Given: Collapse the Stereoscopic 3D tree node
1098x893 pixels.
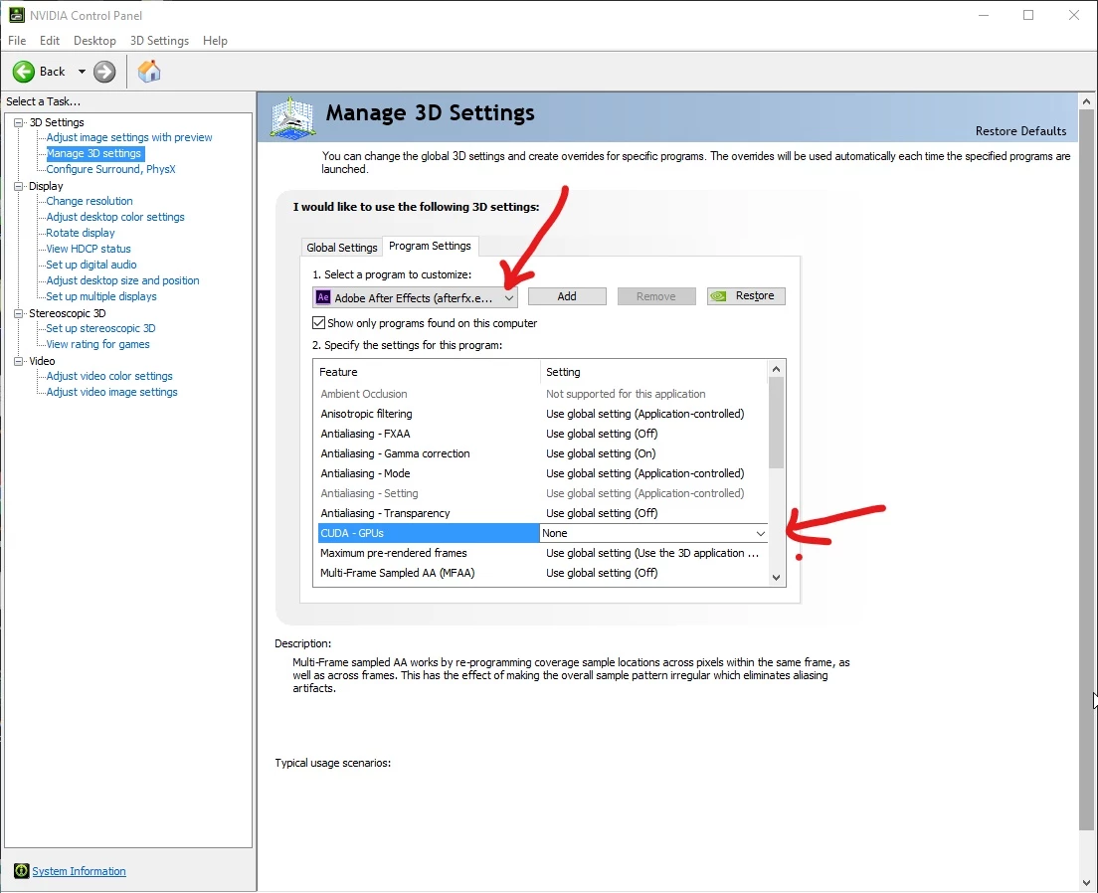Looking at the screenshot, I should [x=19, y=314].
